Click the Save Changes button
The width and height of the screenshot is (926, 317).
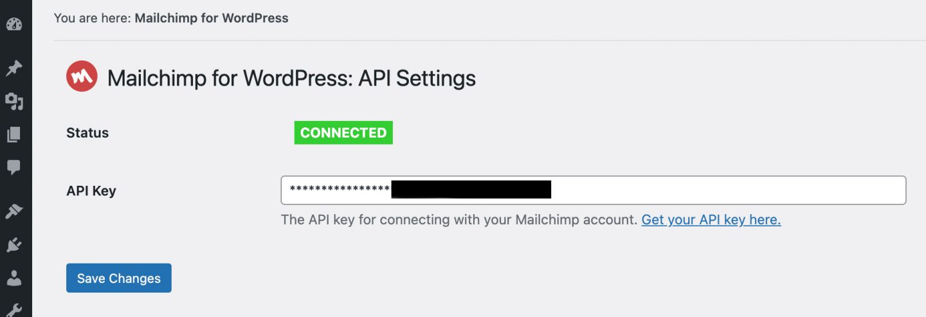click(119, 278)
